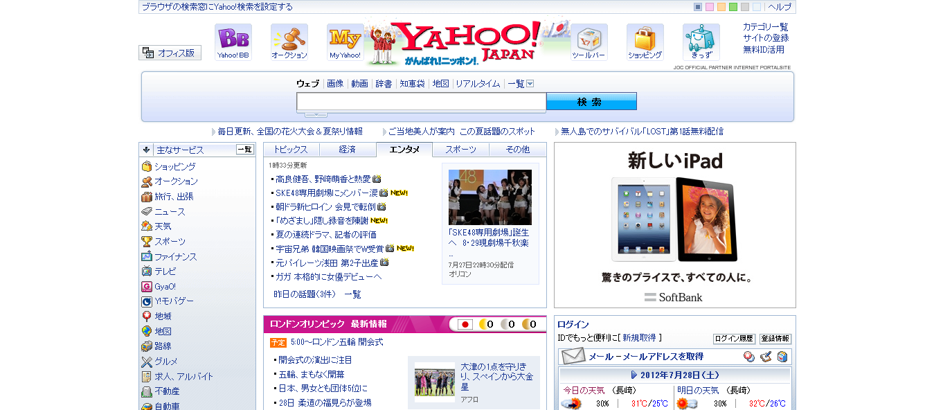This screenshot has height=410, width=934.
Task: Click the 地域 pin sidebar icon
Action: 147,317
